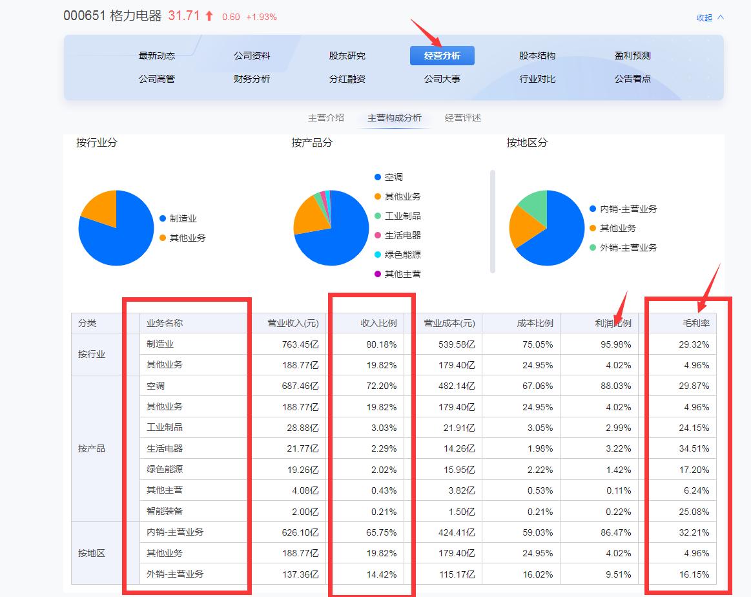
Task: Click the cyan 绿色能源 legend dot
Action: [377, 255]
